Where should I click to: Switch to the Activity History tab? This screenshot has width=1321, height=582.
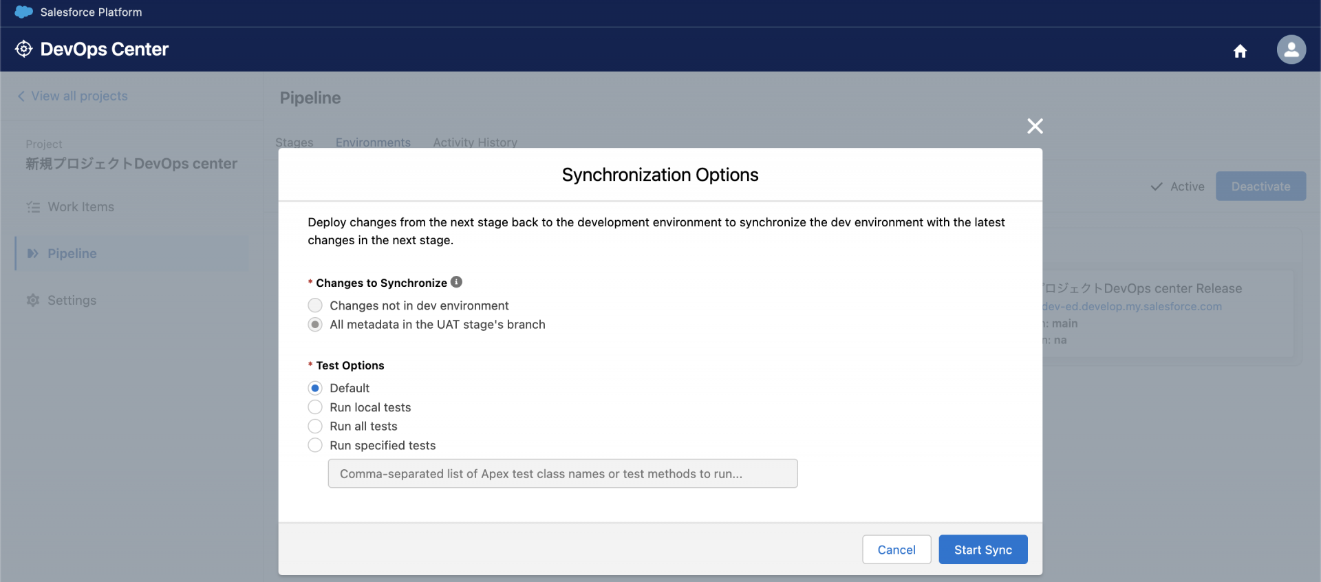[x=475, y=142]
